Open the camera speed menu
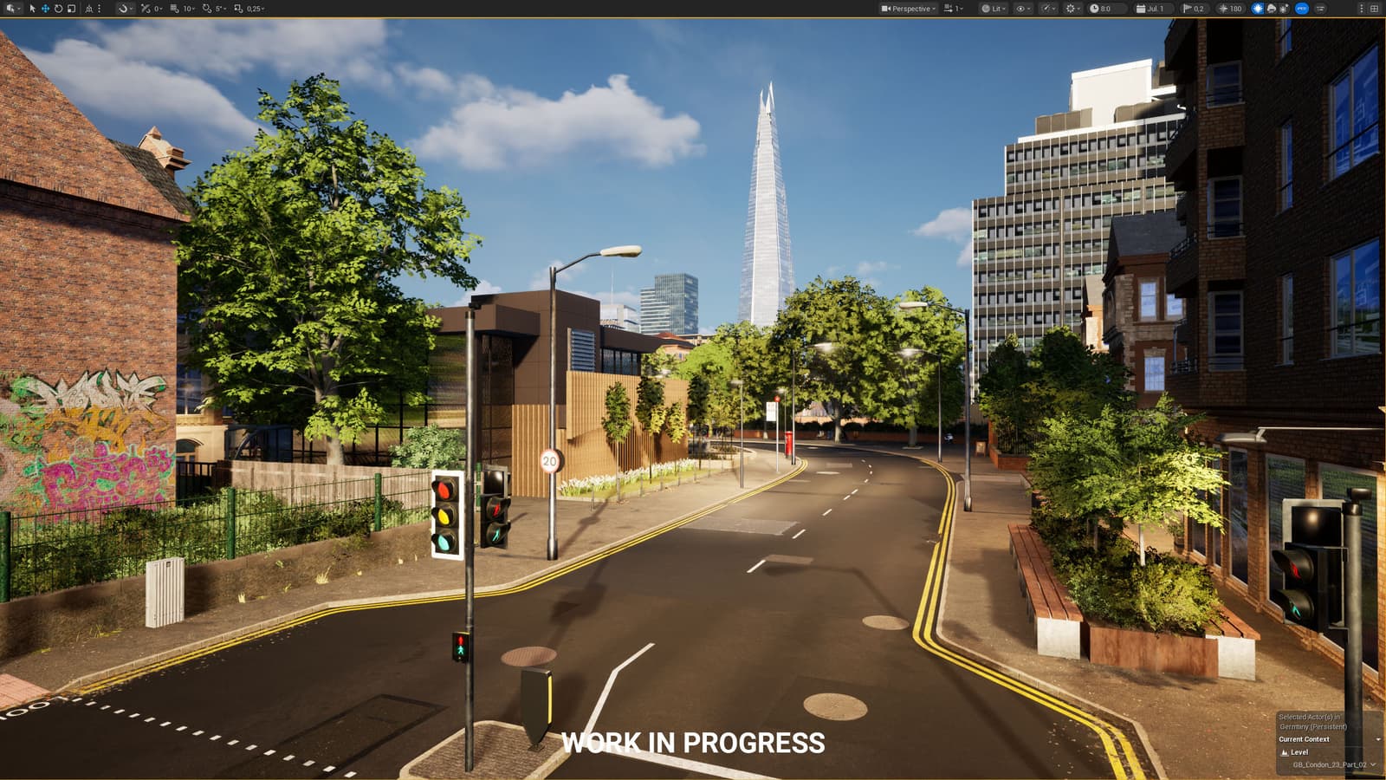The width and height of the screenshot is (1386, 780). tap(953, 9)
